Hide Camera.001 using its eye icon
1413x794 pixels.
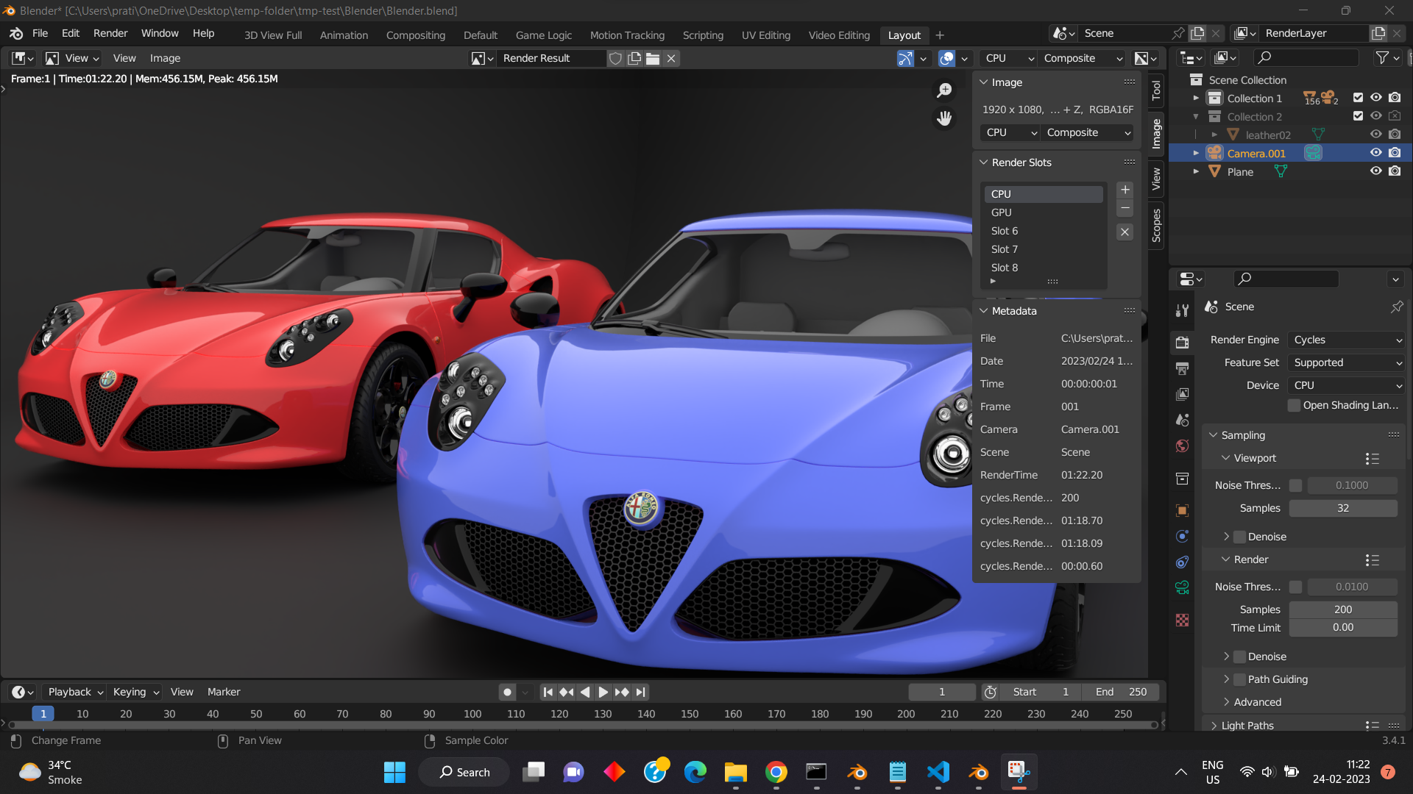coord(1375,153)
